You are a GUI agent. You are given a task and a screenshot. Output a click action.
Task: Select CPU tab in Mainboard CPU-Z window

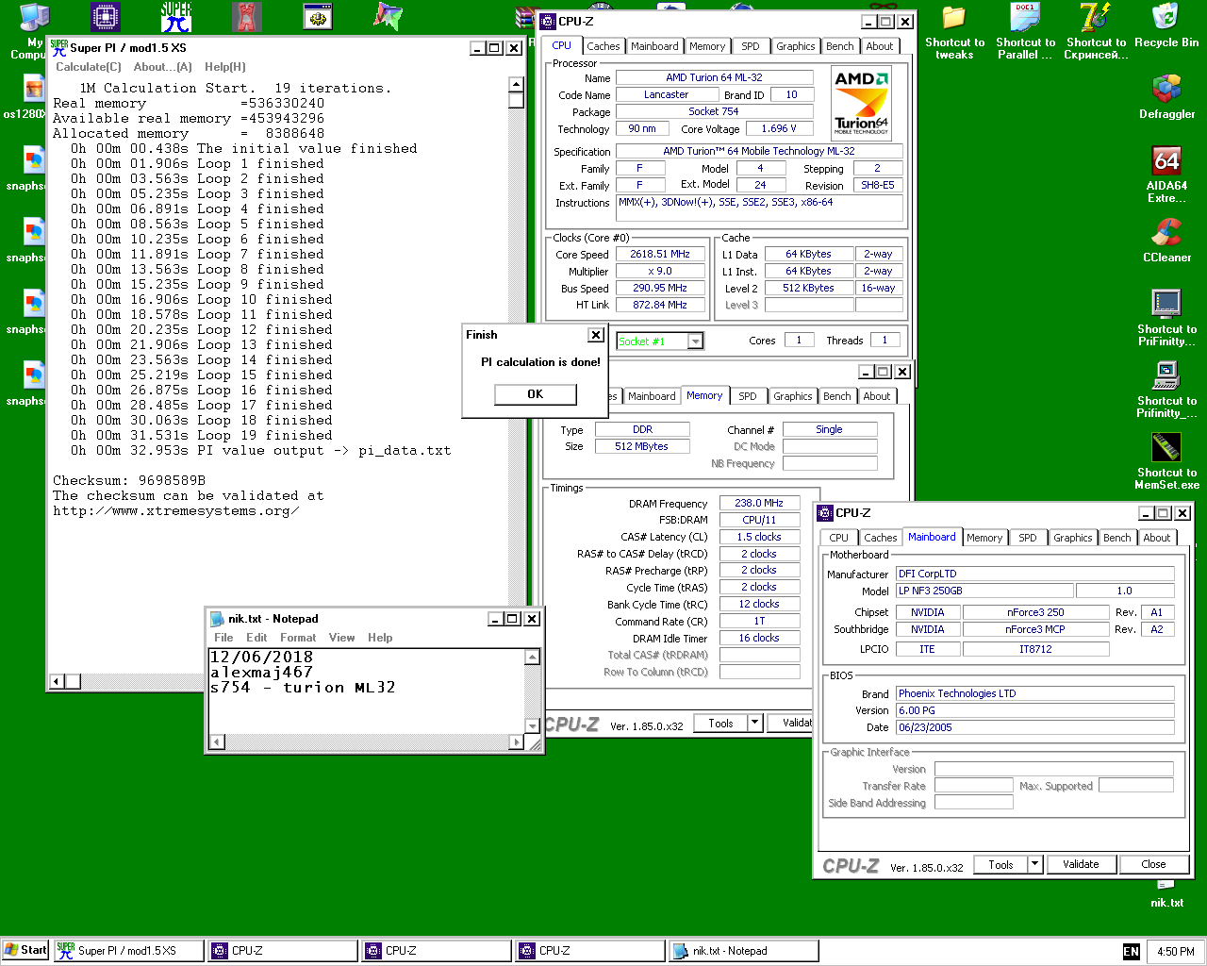838,538
